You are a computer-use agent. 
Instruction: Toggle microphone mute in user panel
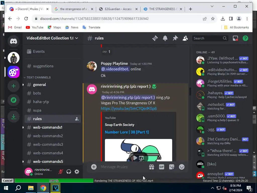[61, 172]
